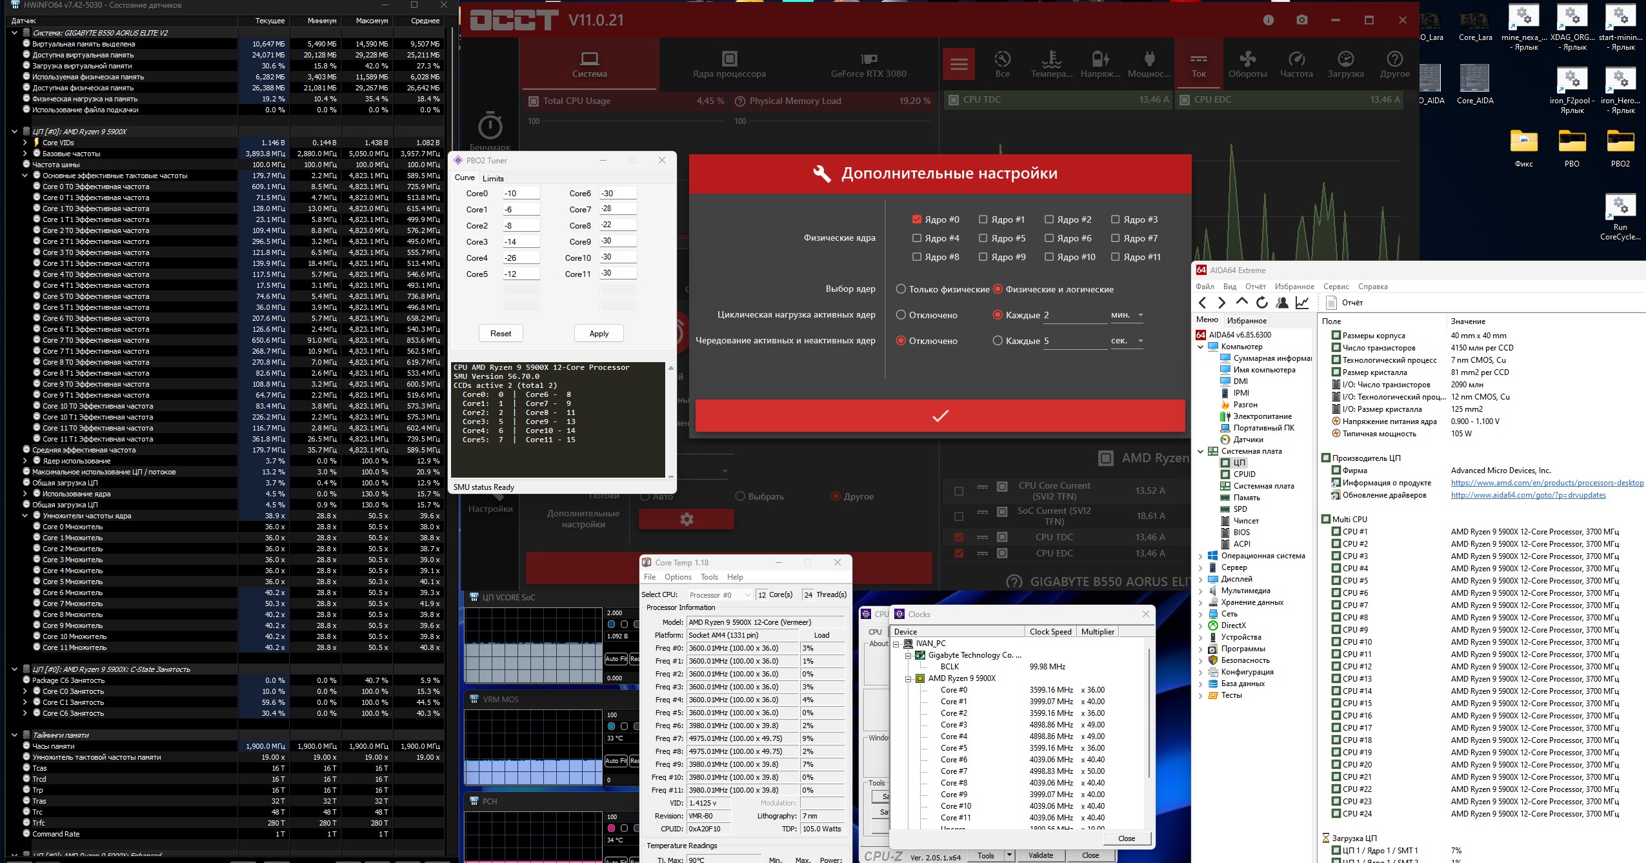
Task: Open AIDA64 graph chart toolbar icon
Action: click(1303, 302)
